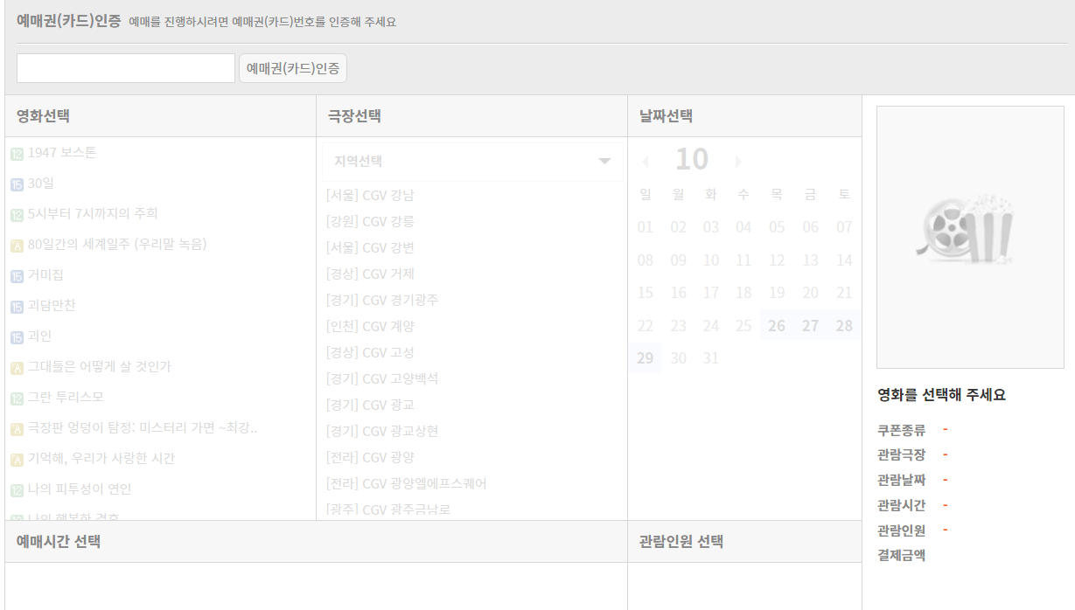Click the large month number 10
Screen dimensions: 1075x610
(692, 160)
